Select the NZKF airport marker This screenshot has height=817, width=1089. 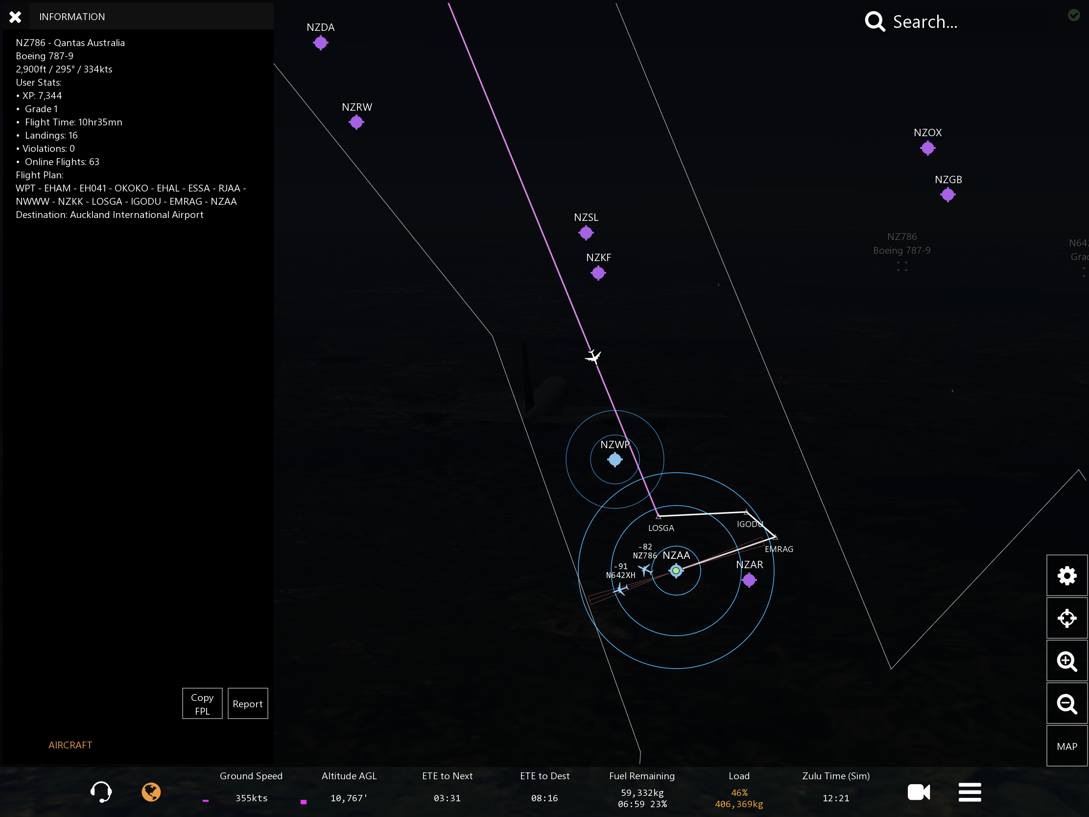598,272
